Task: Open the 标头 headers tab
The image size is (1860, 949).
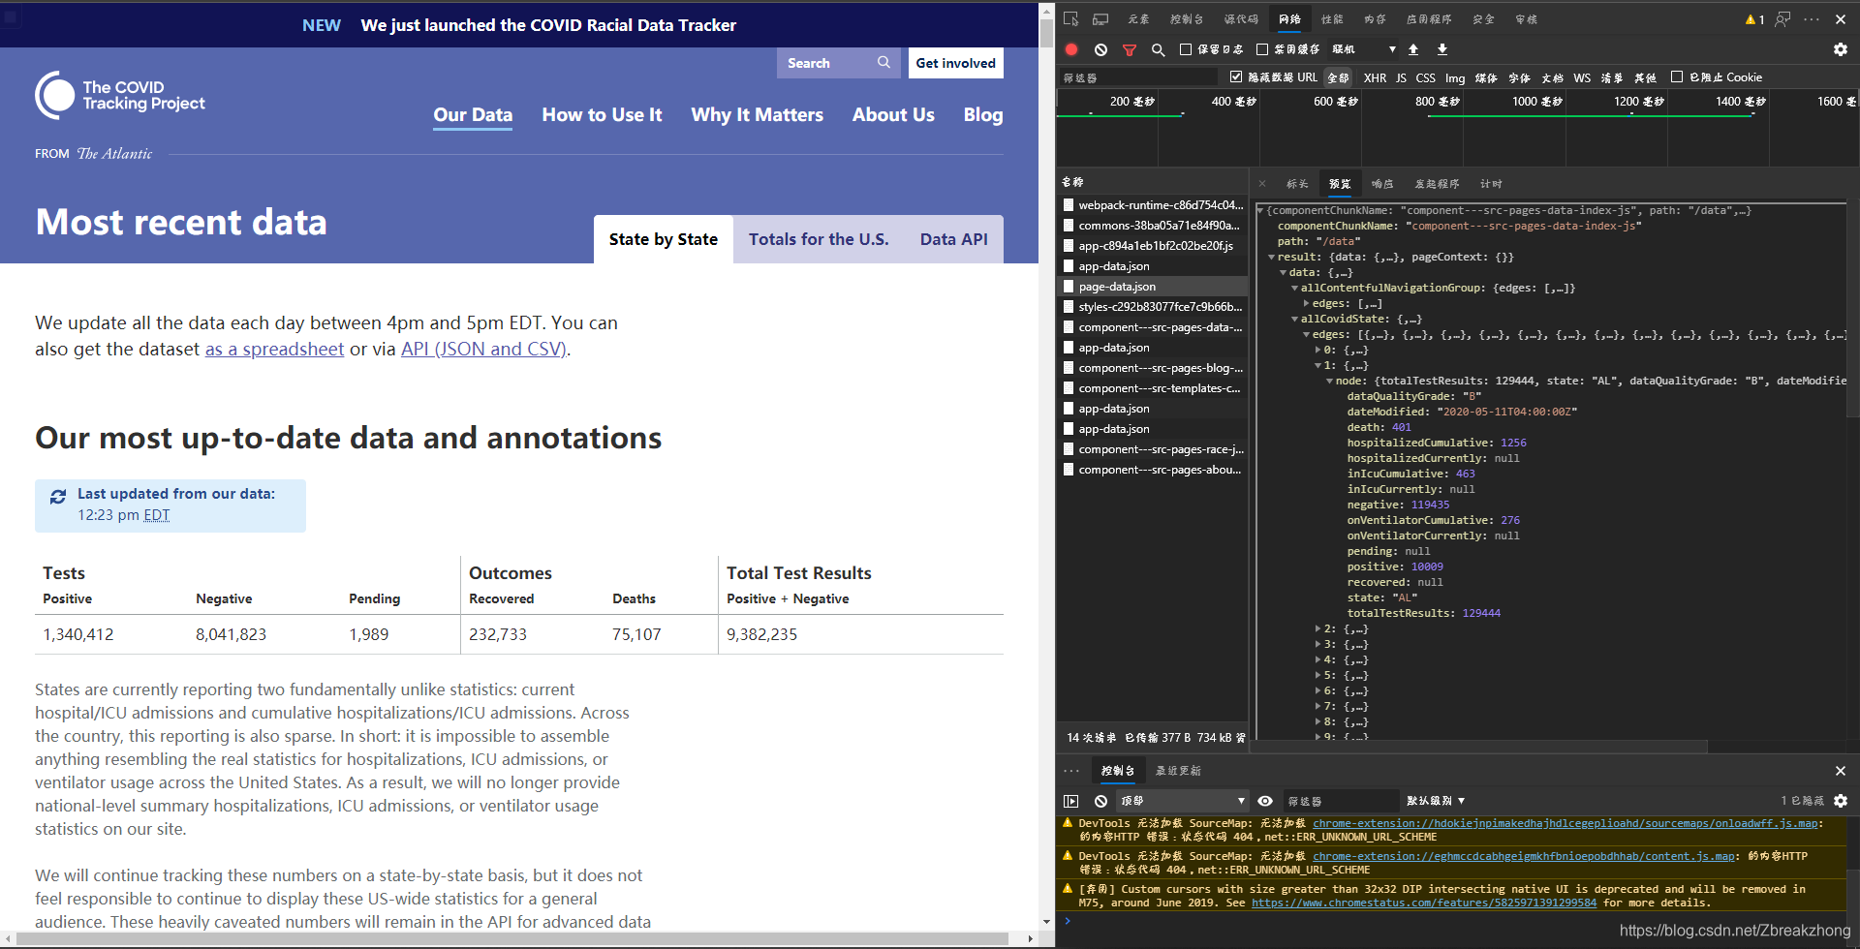Action: tap(1297, 183)
